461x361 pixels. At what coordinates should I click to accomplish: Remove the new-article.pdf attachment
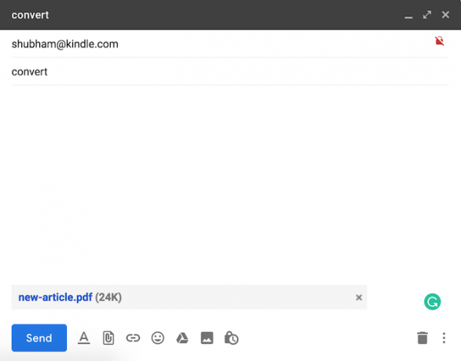click(x=359, y=297)
